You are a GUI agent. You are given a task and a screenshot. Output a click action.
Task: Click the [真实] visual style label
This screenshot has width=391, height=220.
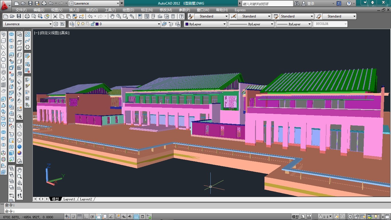click(65, 33)
